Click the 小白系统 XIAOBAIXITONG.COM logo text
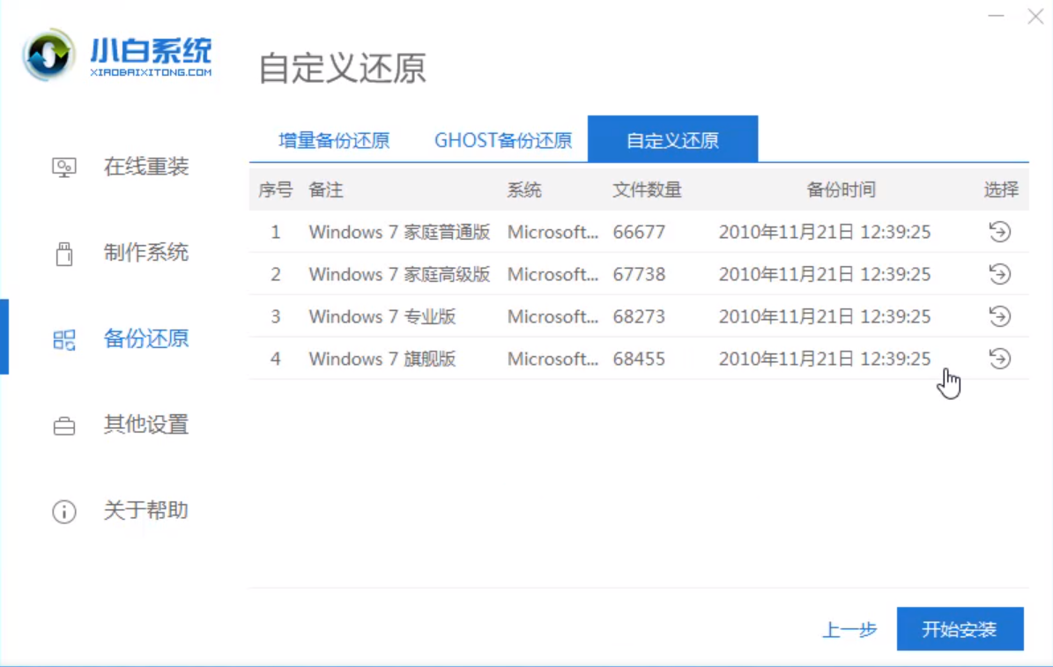Screen dimensions: 1053x667 [151, 57]
